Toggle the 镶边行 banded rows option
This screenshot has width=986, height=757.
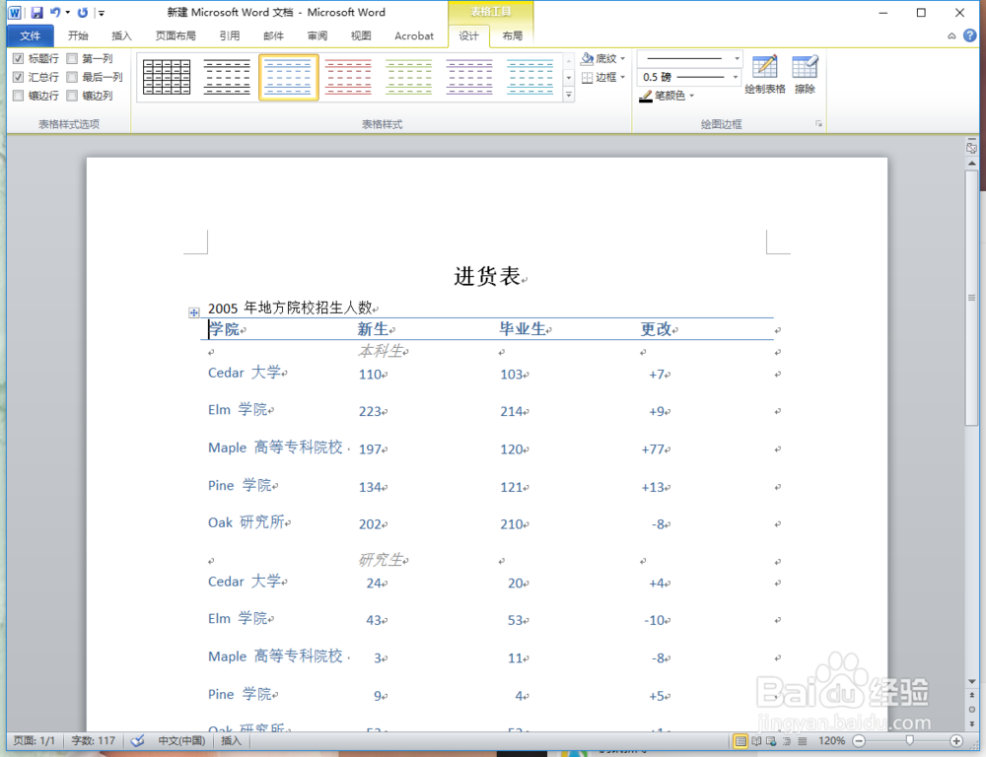coord(17,95)
